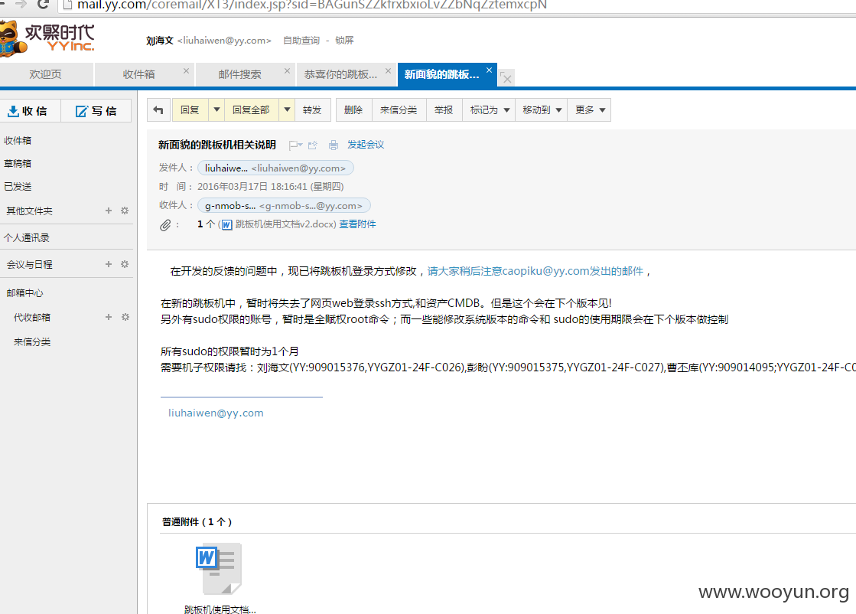Close the 收件箱 tab
856x614 pixels.
click(x=186, y=71)
